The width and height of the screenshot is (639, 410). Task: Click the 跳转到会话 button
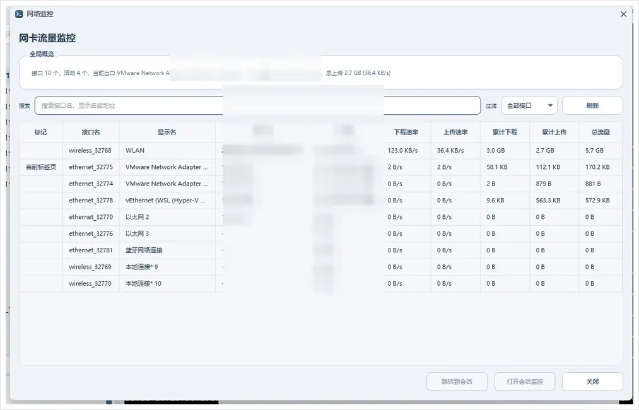point(457,382)
